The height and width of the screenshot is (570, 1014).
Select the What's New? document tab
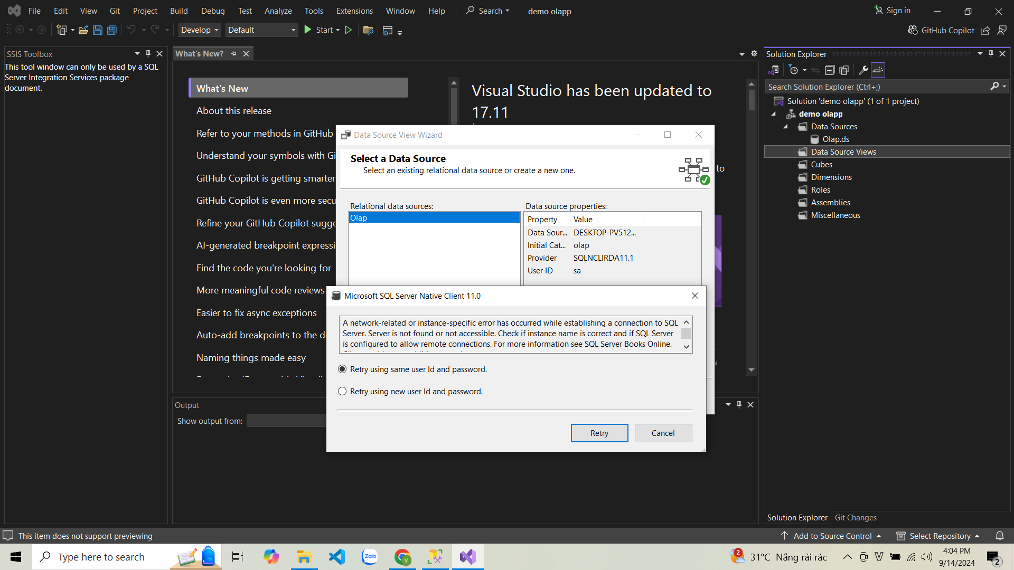coord(199,54)
